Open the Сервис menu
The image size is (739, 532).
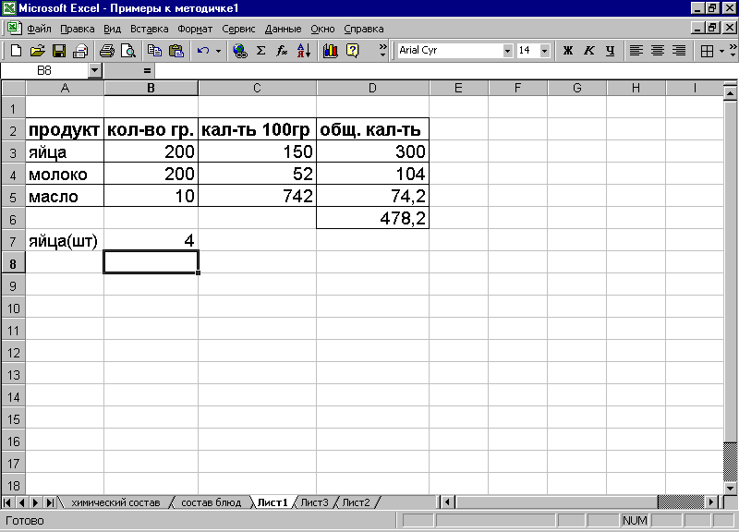tap(238, 29)
